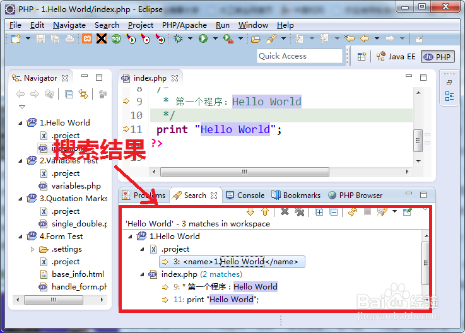Click Collapse All icon in Navigator
Viewport: 465px width, 333px height.
click(x=69, y=95)
